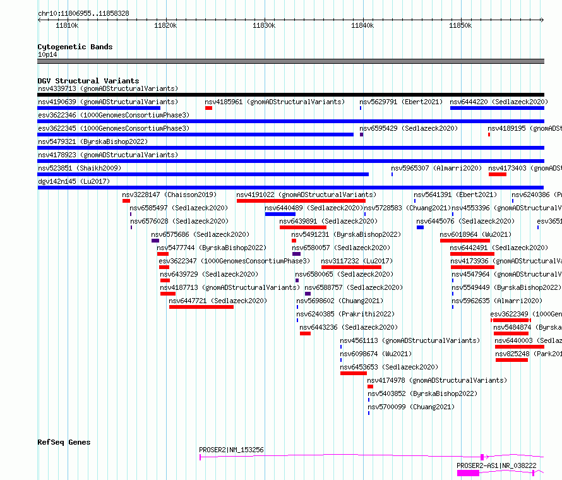Click nsv6575686 (Sedlazeck2020) label
Viewport: 562px width, 480px height.
click(200, 234)
